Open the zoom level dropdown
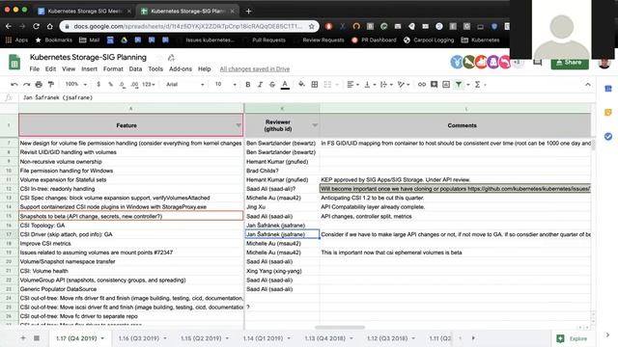 75,84
